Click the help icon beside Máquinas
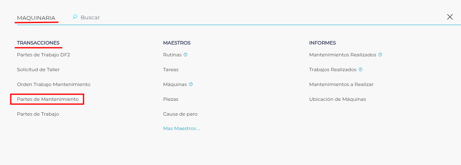Image resolution: width=461 pixels, height=165 pixels. (191, 84)
